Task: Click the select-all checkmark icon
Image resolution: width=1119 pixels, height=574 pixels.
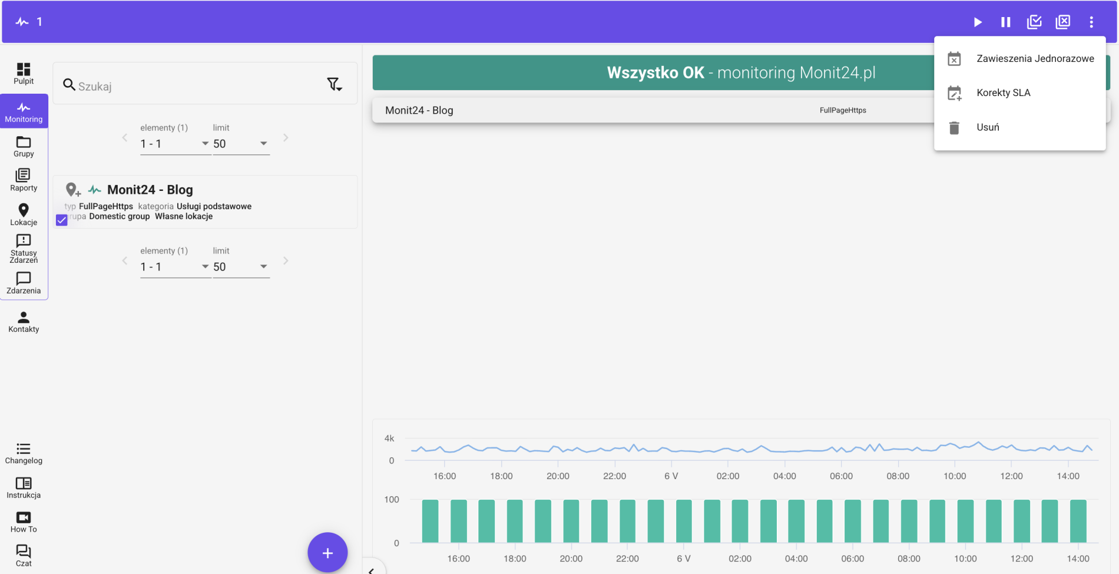Action: coord(1034,22)
